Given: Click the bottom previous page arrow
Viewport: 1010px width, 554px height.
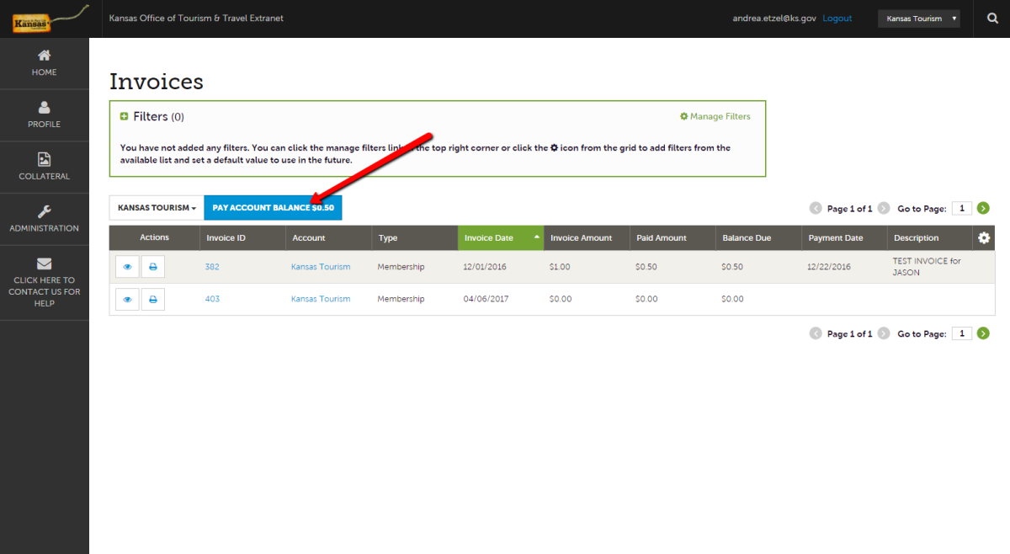Looking at the screenshot, I should pyautogui.click(x=816, y=333).
